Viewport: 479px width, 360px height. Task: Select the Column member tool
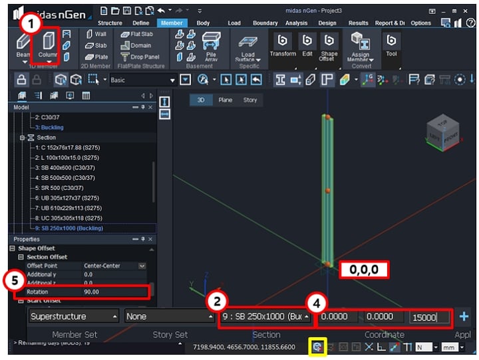click(48, 45)
